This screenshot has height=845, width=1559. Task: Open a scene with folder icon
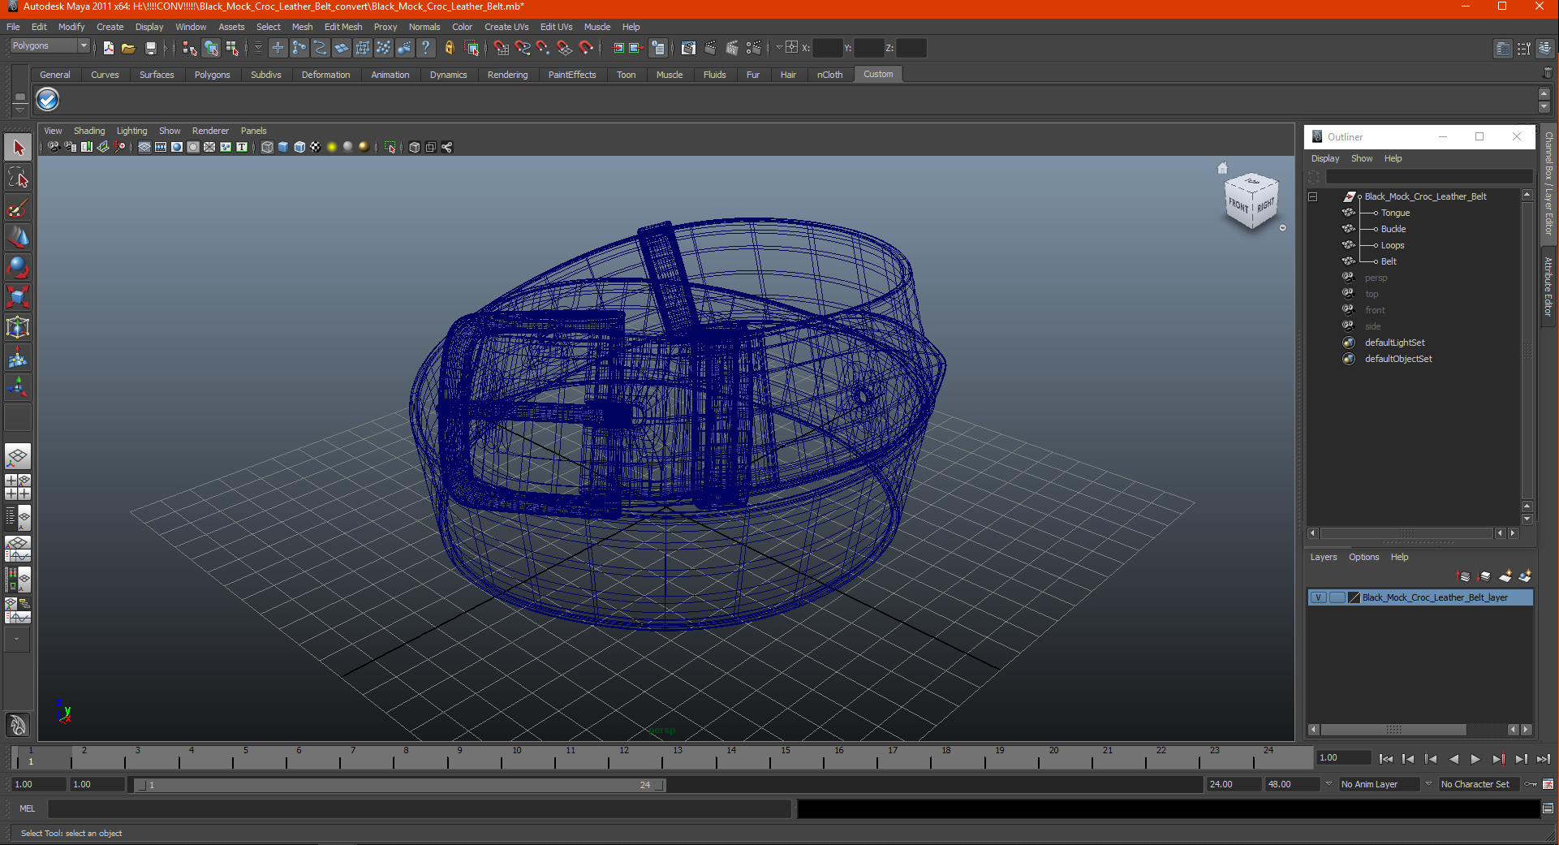[128, 48]
